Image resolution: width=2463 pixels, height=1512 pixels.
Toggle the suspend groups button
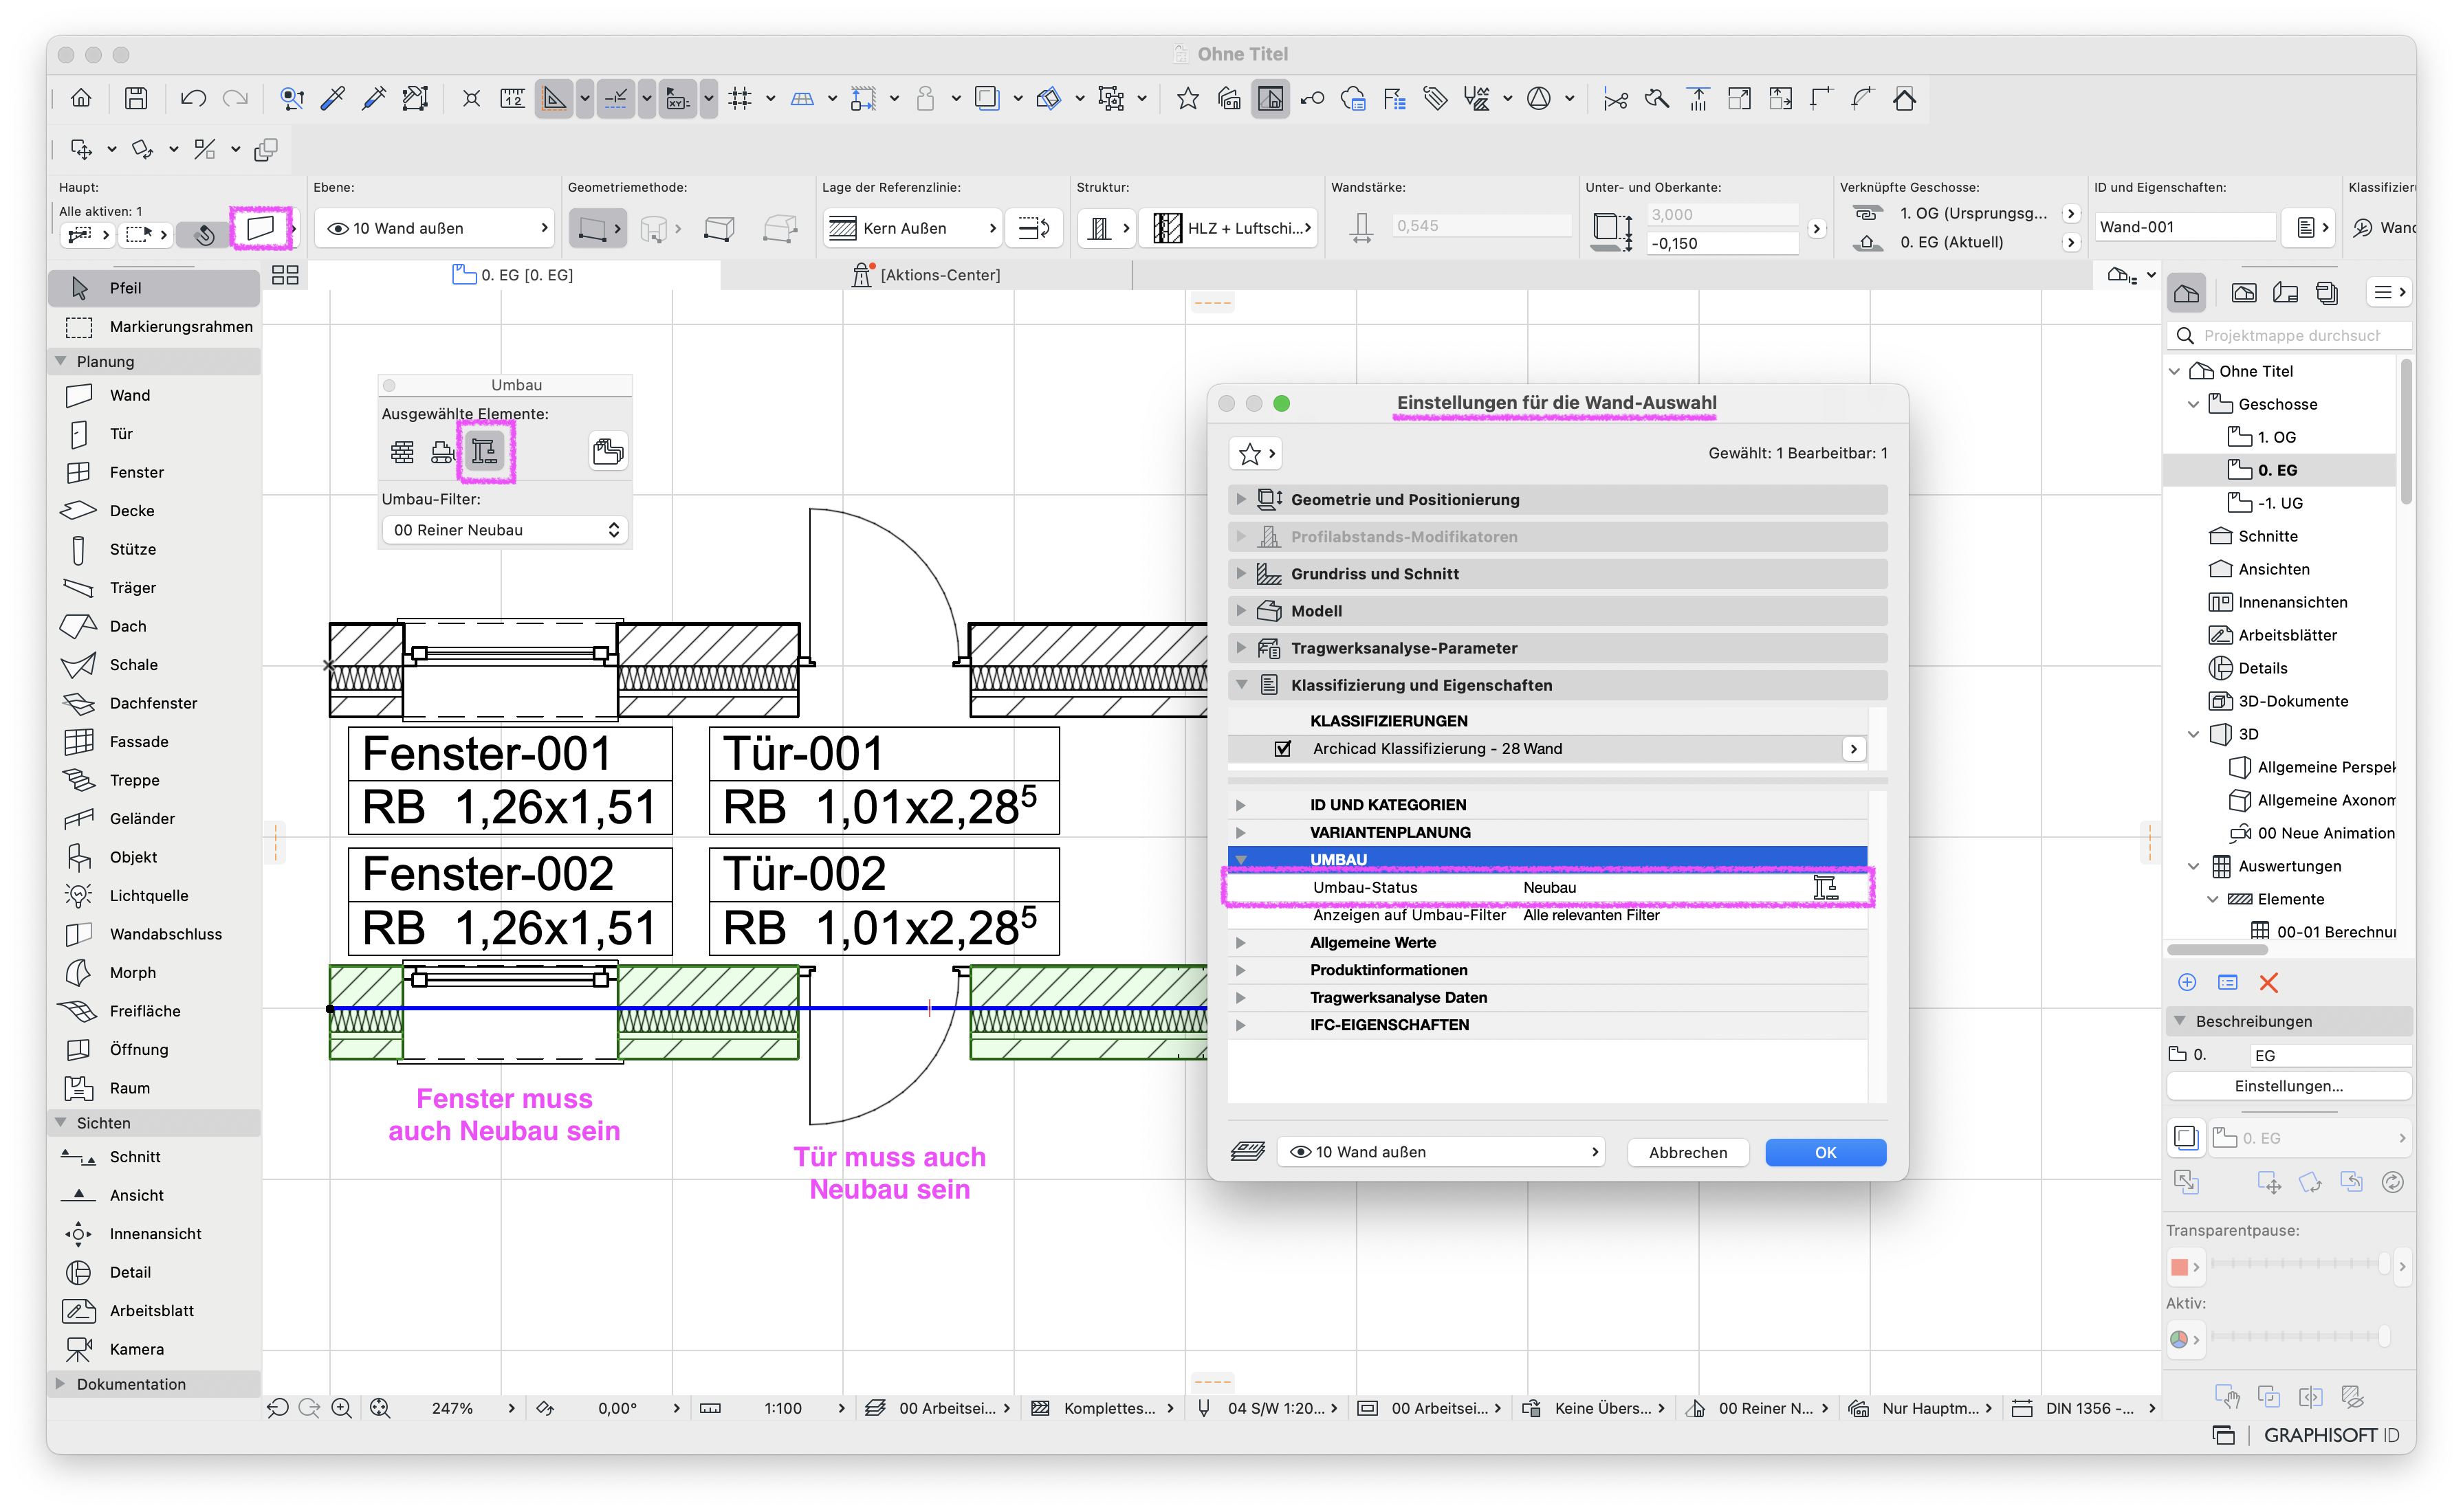(x=1111, y=98)
